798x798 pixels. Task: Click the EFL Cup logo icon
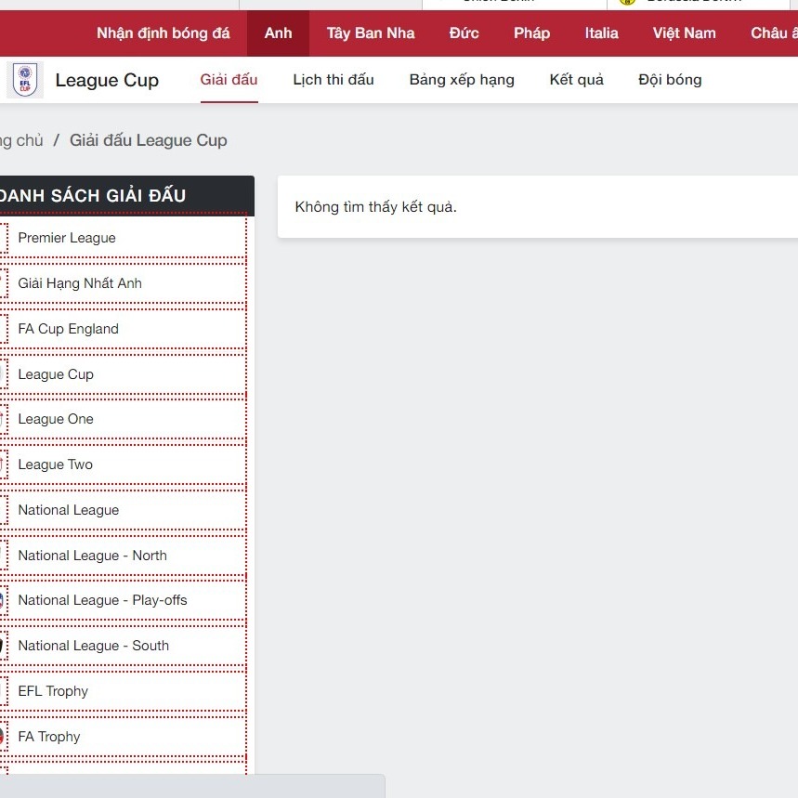[25, 80]
